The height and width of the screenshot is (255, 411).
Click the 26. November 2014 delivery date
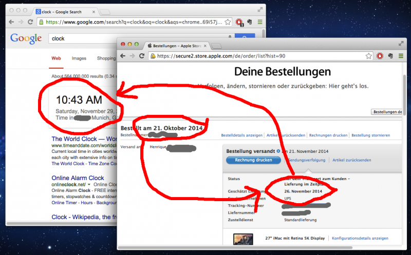click(303, 191)
